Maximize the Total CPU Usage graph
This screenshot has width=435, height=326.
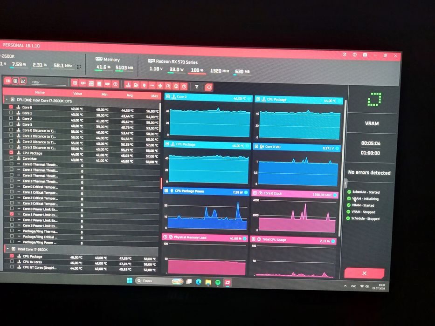[253, 238]
